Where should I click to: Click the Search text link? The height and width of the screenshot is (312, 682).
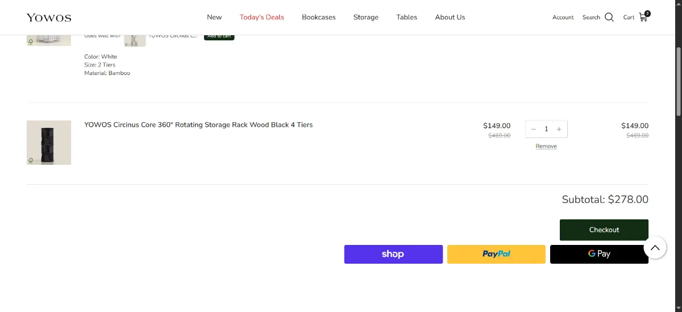coord(591,17)
